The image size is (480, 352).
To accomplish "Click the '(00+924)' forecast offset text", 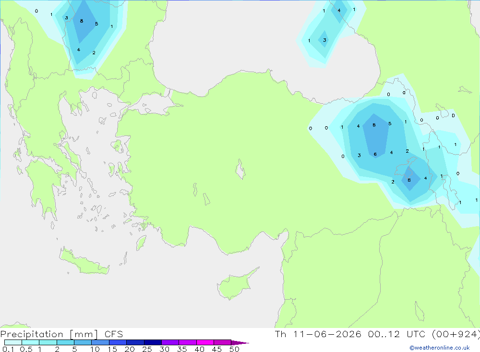I will [456, 334].
